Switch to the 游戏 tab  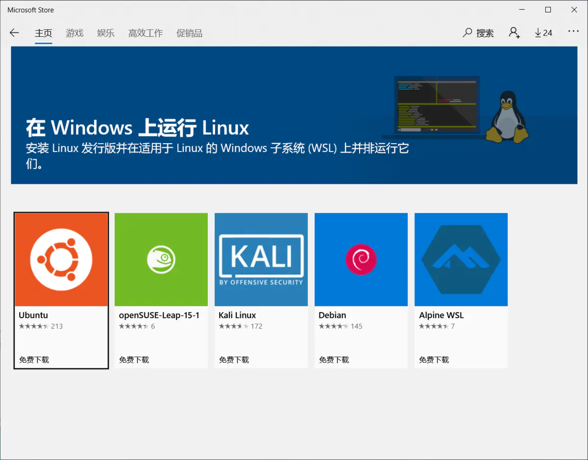(x=74, y=33)
